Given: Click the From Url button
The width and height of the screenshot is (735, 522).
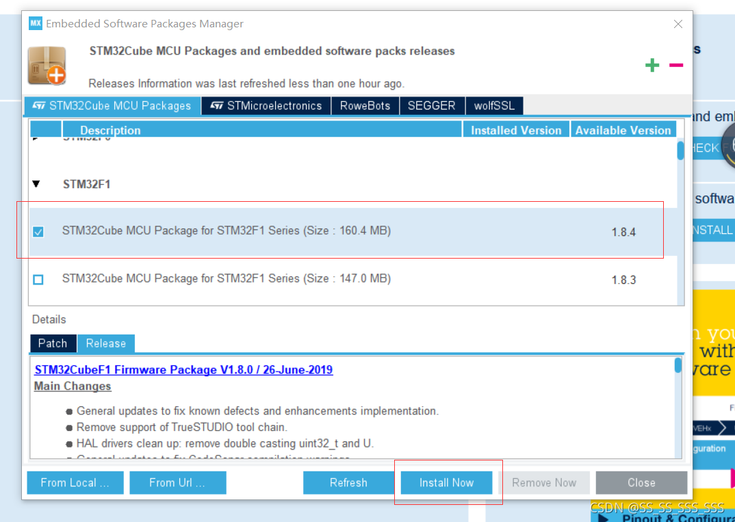Looking at the screenshot, I should 178,482.
